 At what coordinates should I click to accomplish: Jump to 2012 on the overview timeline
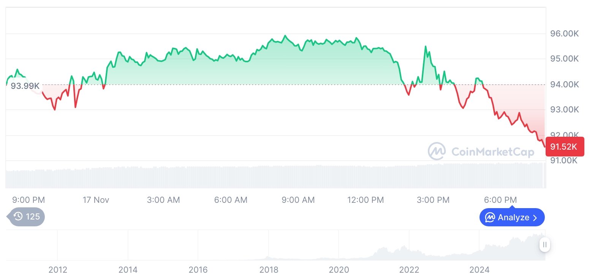tap(58, 270)
